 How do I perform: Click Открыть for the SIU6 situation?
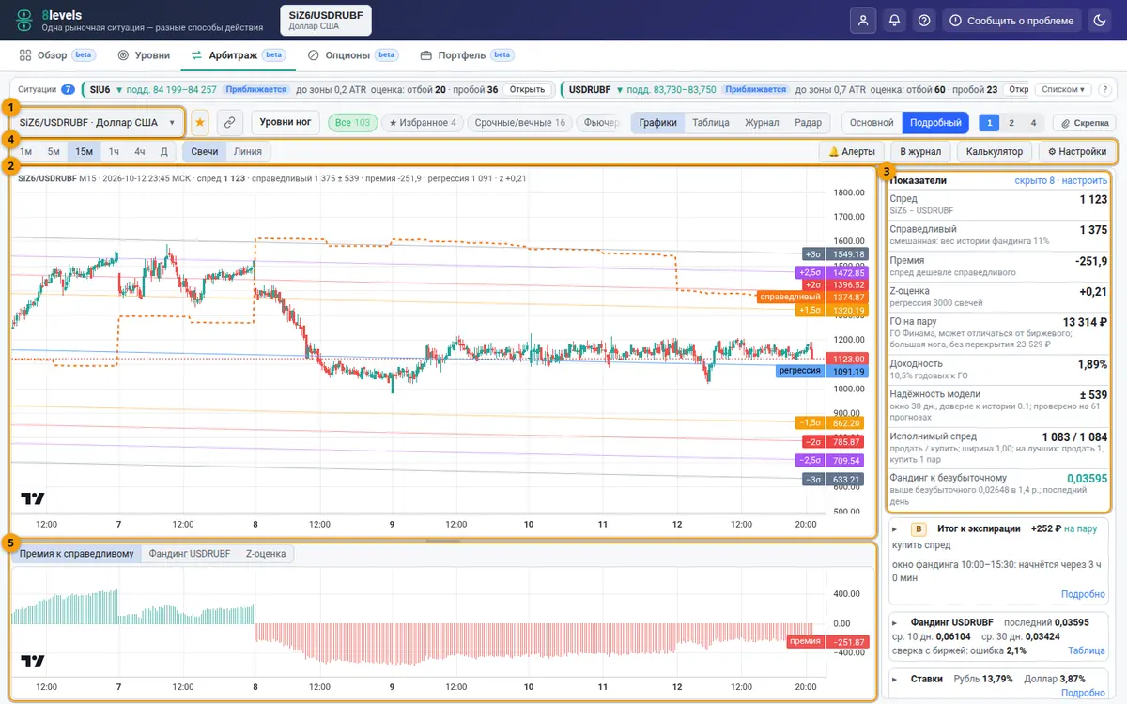526,90
